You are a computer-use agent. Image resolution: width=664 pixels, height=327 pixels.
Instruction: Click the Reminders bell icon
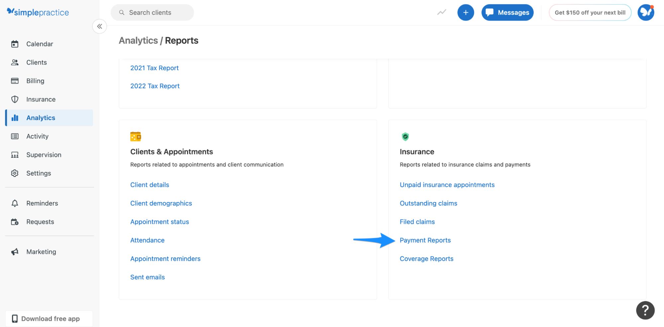click(15, 203)
